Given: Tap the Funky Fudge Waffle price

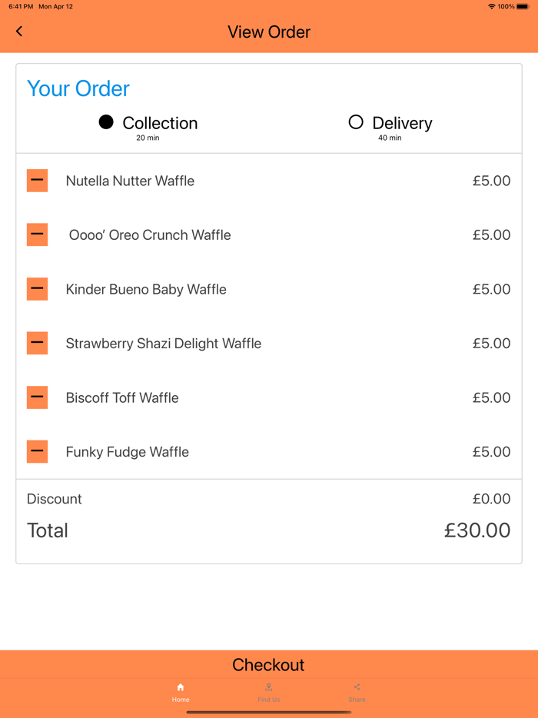Looking at the screenshot, I should (491, 452).
